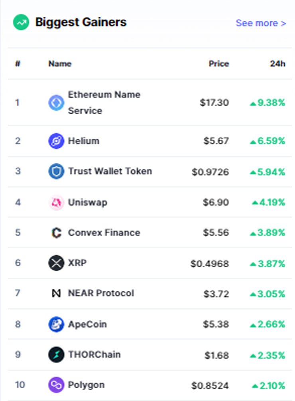Click the # rank column header
The width and height of the screenshot is (295, 401).
click(18, 64)
